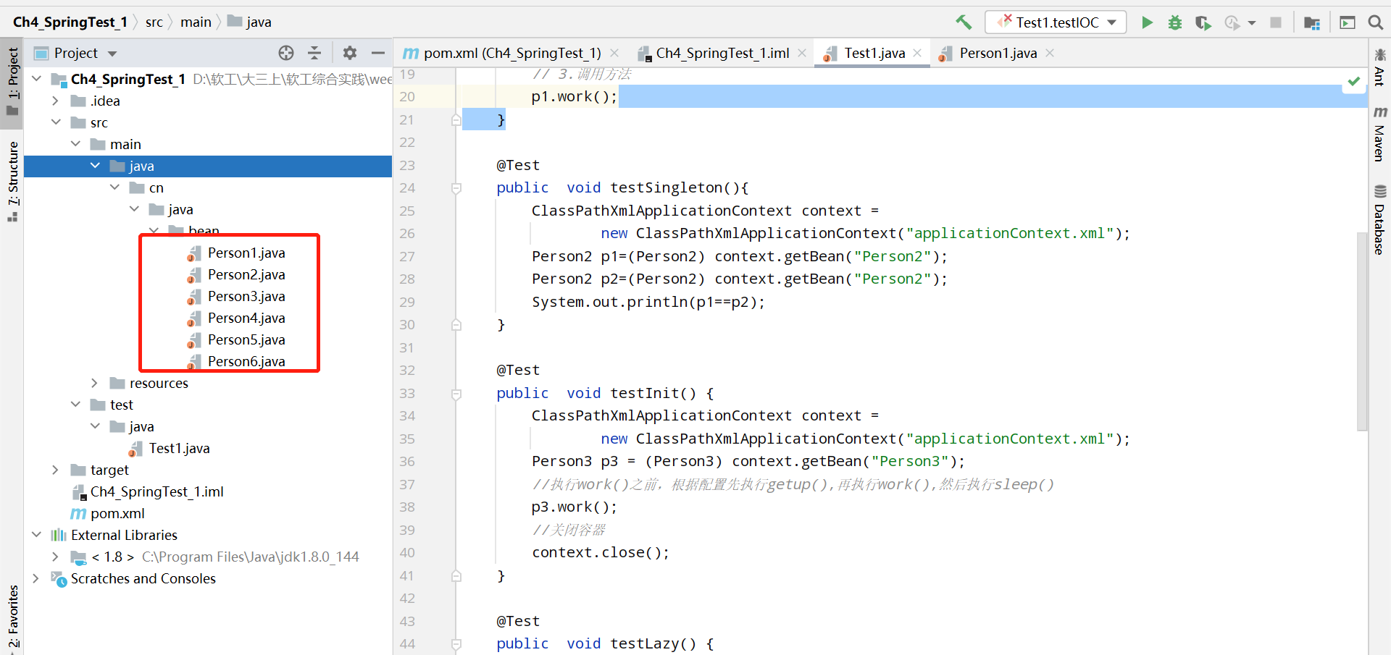Run tests with Coverage icon
Screen dimensions: 1391x655
pyautogui.click(x=1203, y=22)
